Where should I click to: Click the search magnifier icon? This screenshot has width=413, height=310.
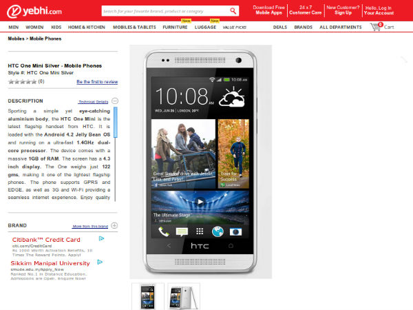(x=234, y=11)
